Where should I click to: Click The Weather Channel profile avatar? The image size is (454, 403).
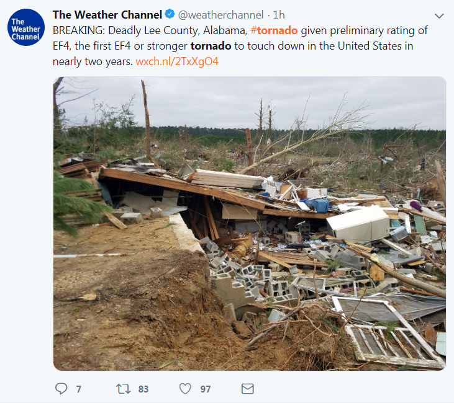26,29
